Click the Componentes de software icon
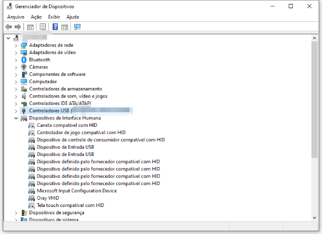Screen dimensions: 322x234 pos(24,74)
